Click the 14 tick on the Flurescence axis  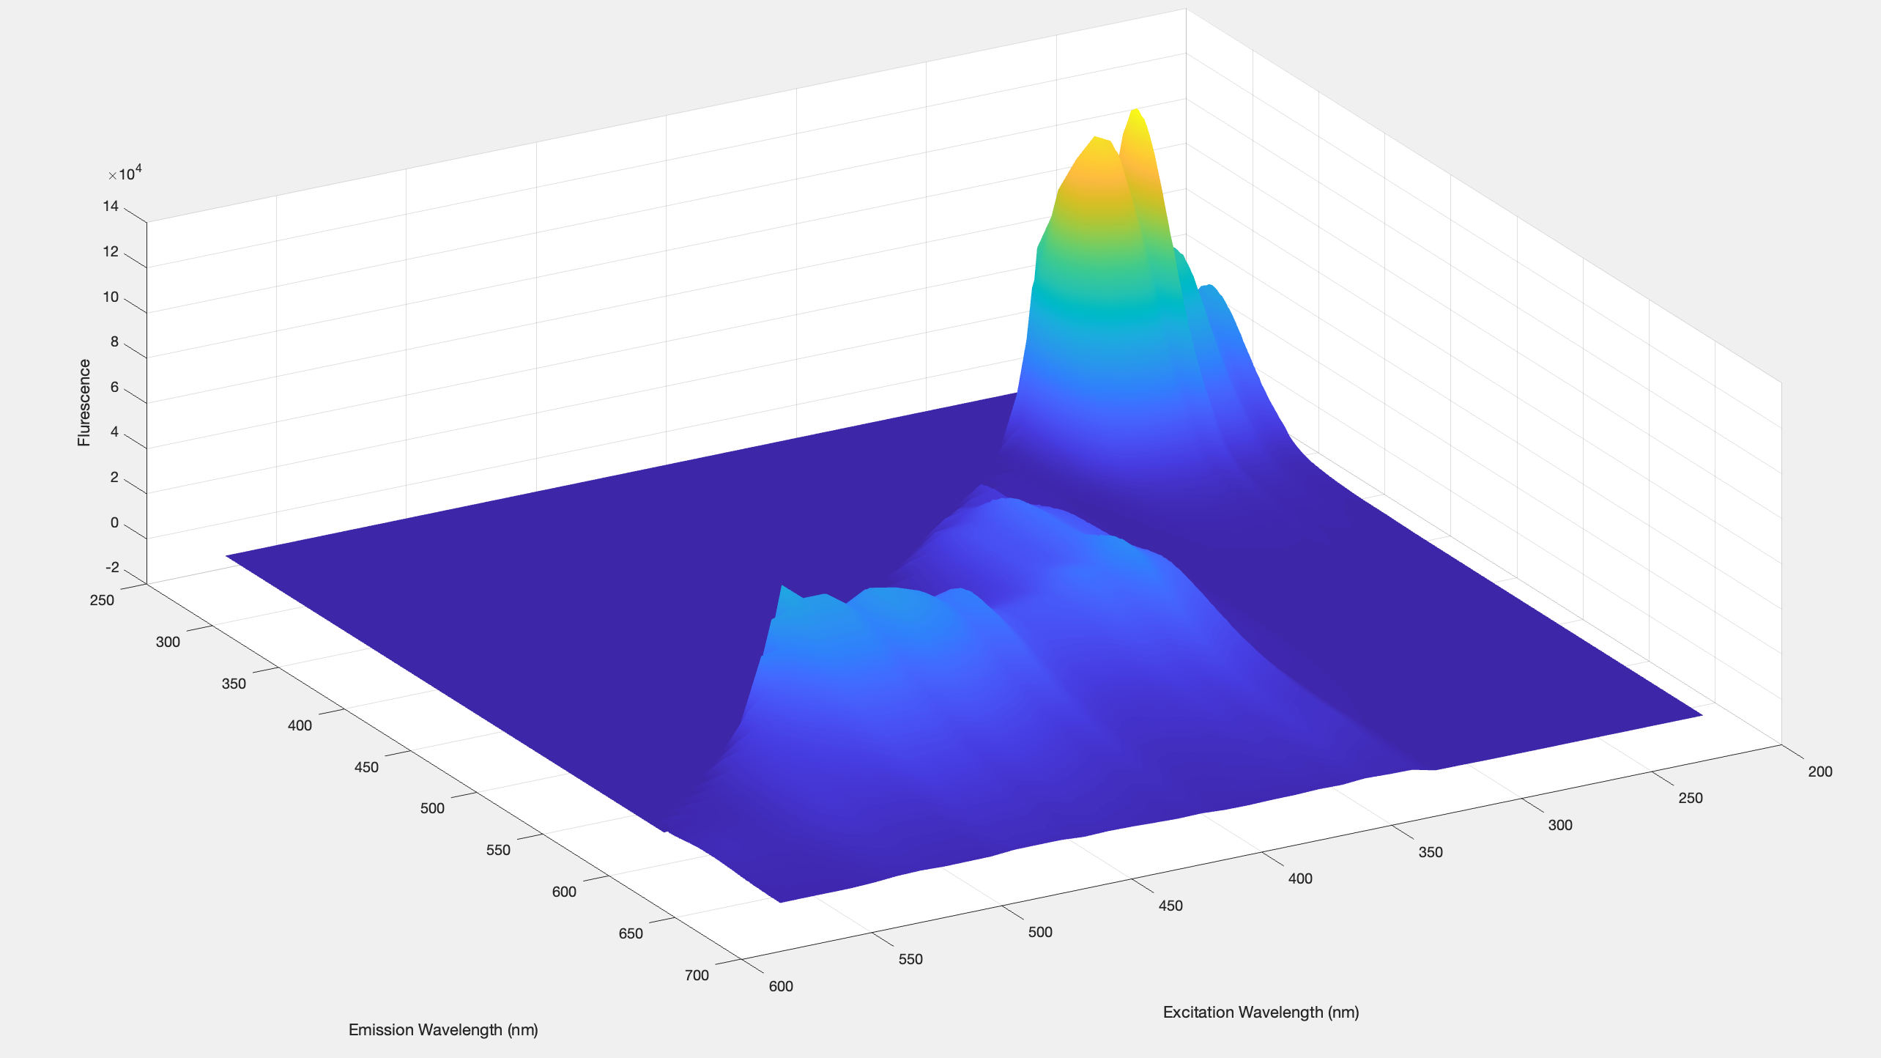coord(111,206)
